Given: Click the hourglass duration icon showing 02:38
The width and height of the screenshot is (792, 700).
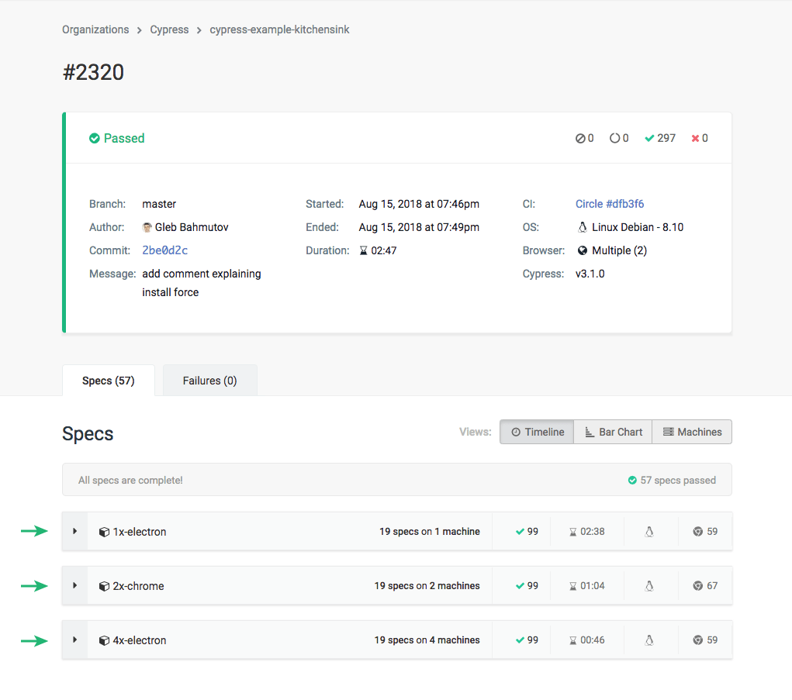Looking at the screenshot, I should 572,531.
